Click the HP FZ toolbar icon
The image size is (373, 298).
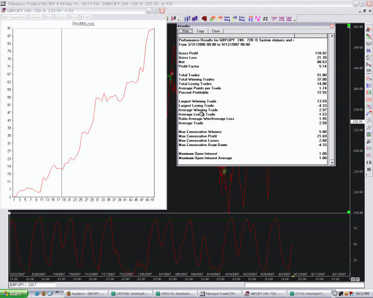point(251,18)
